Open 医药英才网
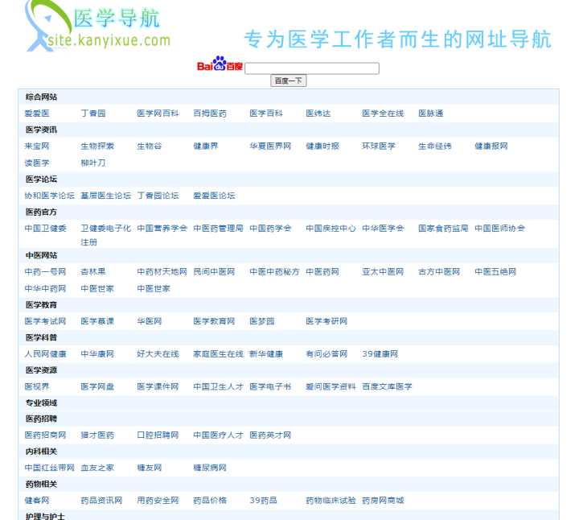 270,435
